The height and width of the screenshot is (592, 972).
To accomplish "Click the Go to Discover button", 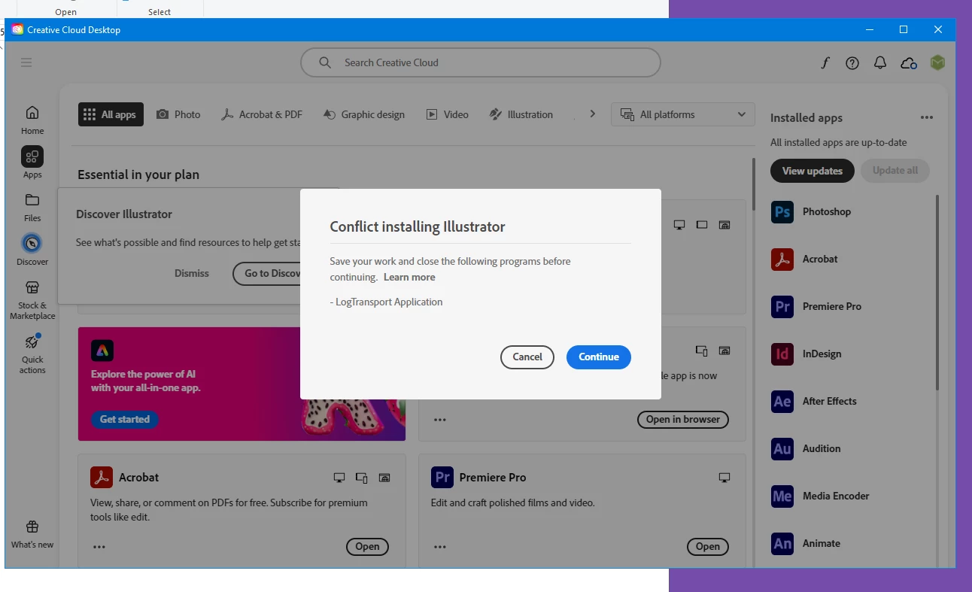I will [267, 274].
